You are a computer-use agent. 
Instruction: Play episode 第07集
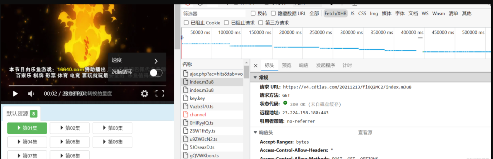tap(27, 155)
